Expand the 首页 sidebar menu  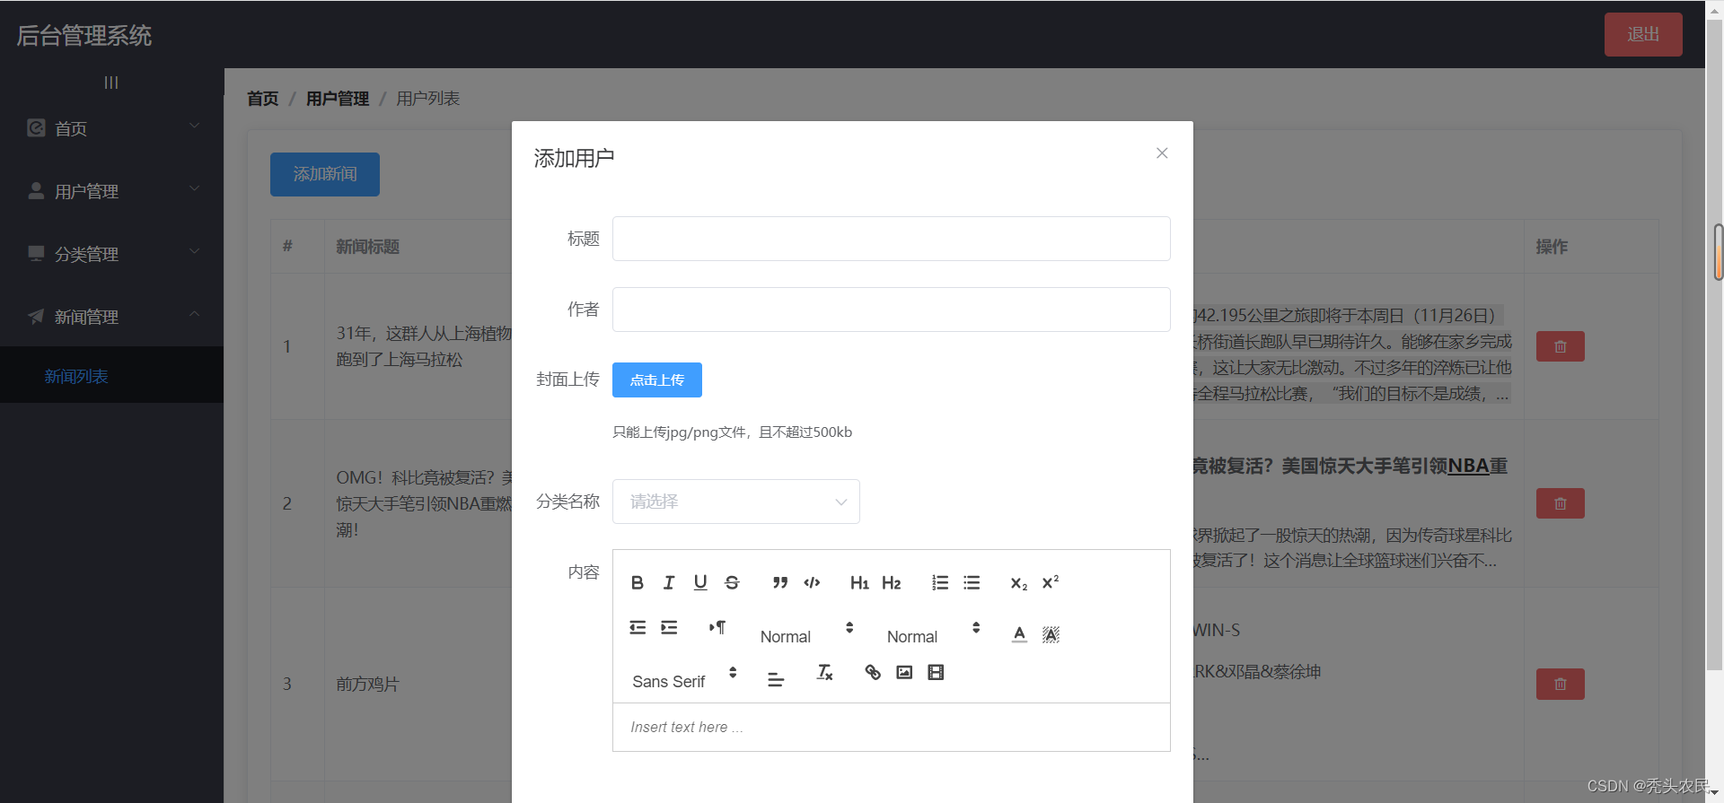point(112,128)
